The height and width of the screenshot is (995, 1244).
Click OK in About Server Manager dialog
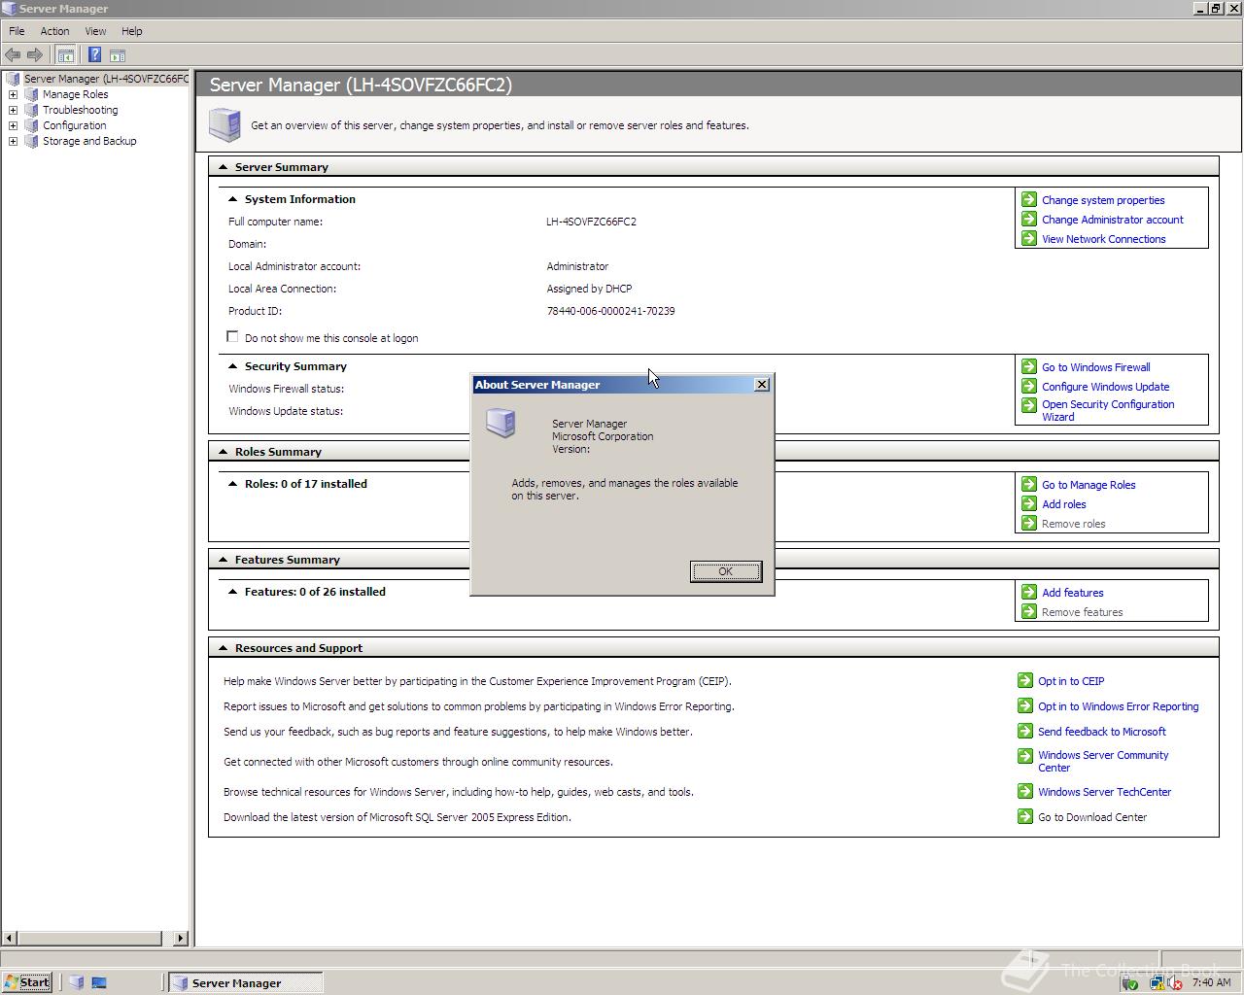point(726,571)
